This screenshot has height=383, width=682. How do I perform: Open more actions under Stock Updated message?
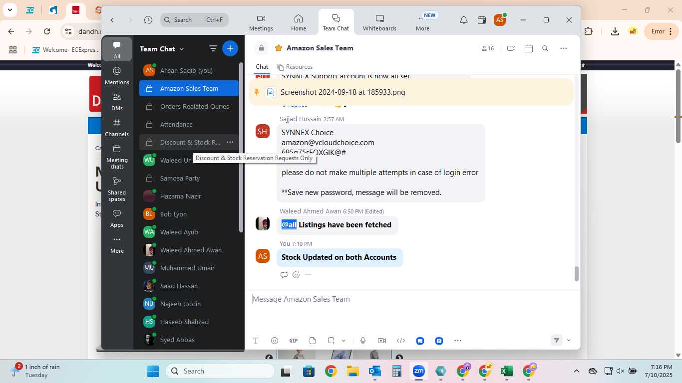[308, 275]
